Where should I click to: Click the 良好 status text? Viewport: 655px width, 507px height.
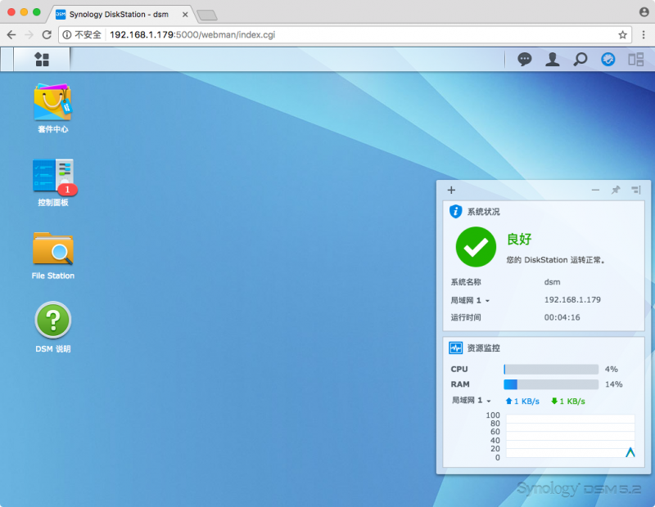519,239
